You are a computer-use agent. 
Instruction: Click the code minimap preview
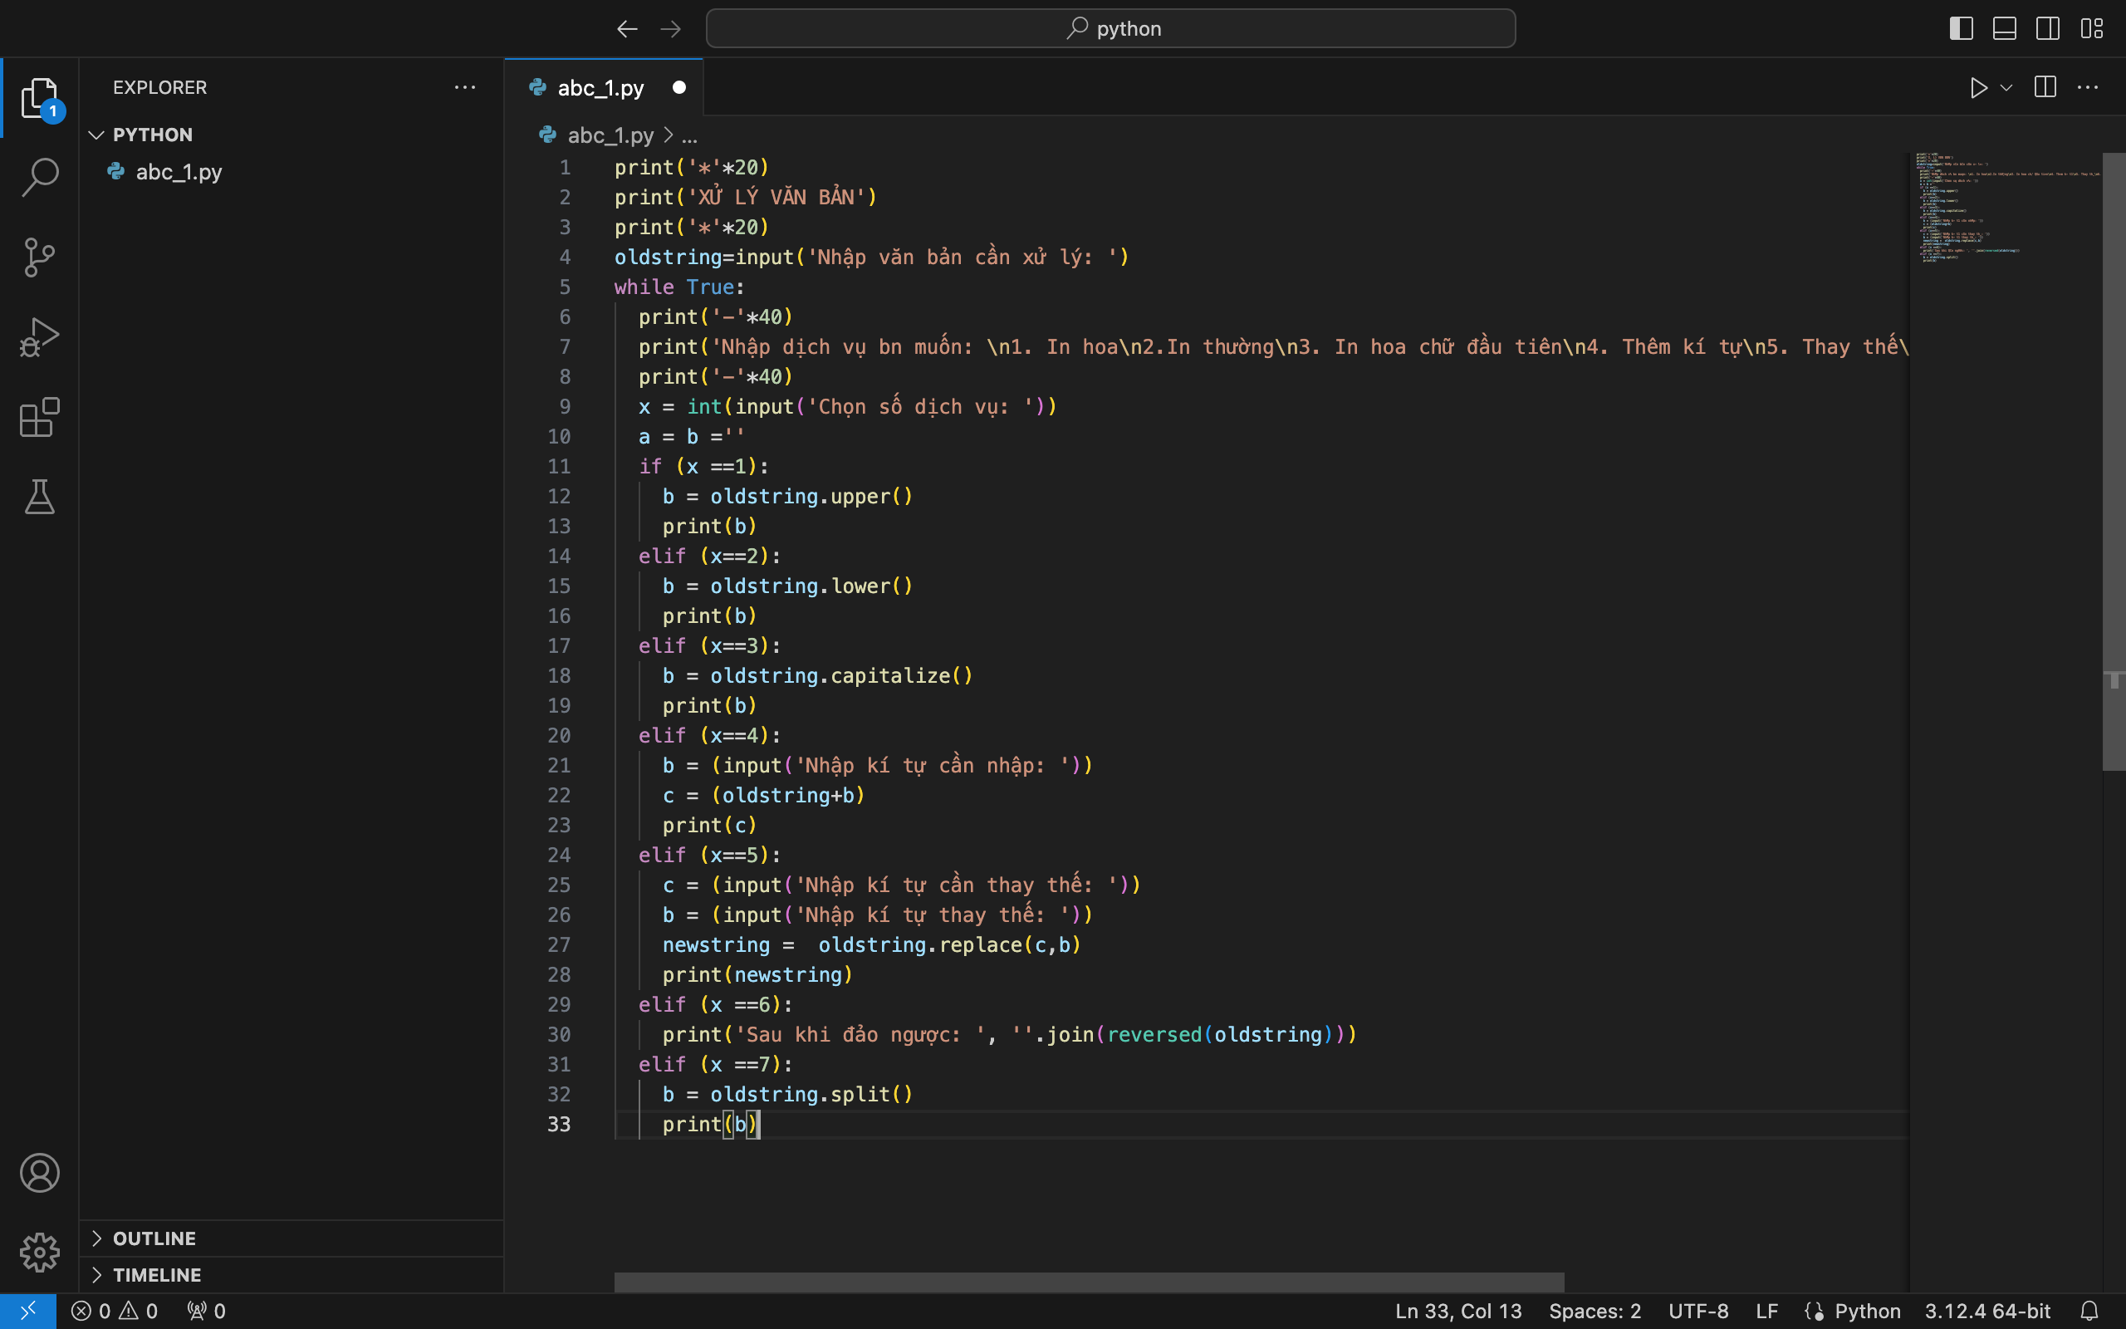[x=2006, y=208]
